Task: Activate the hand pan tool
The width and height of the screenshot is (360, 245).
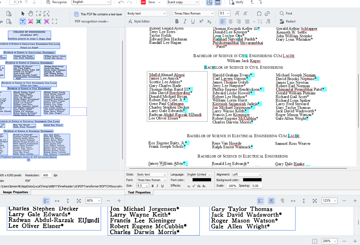Action: pyautogui.click(x=31, y=13)
